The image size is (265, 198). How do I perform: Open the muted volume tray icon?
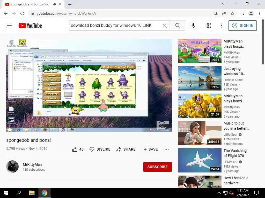[x=232, y=193]
